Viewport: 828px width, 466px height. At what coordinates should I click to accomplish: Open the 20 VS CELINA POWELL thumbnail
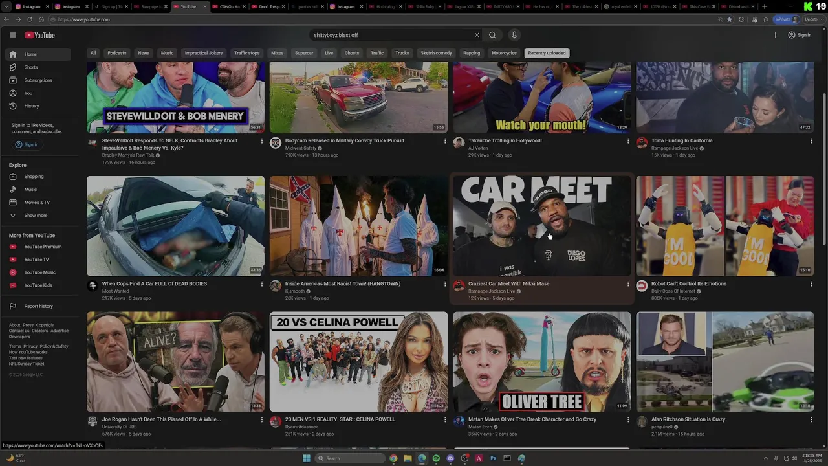pos(358,362)
